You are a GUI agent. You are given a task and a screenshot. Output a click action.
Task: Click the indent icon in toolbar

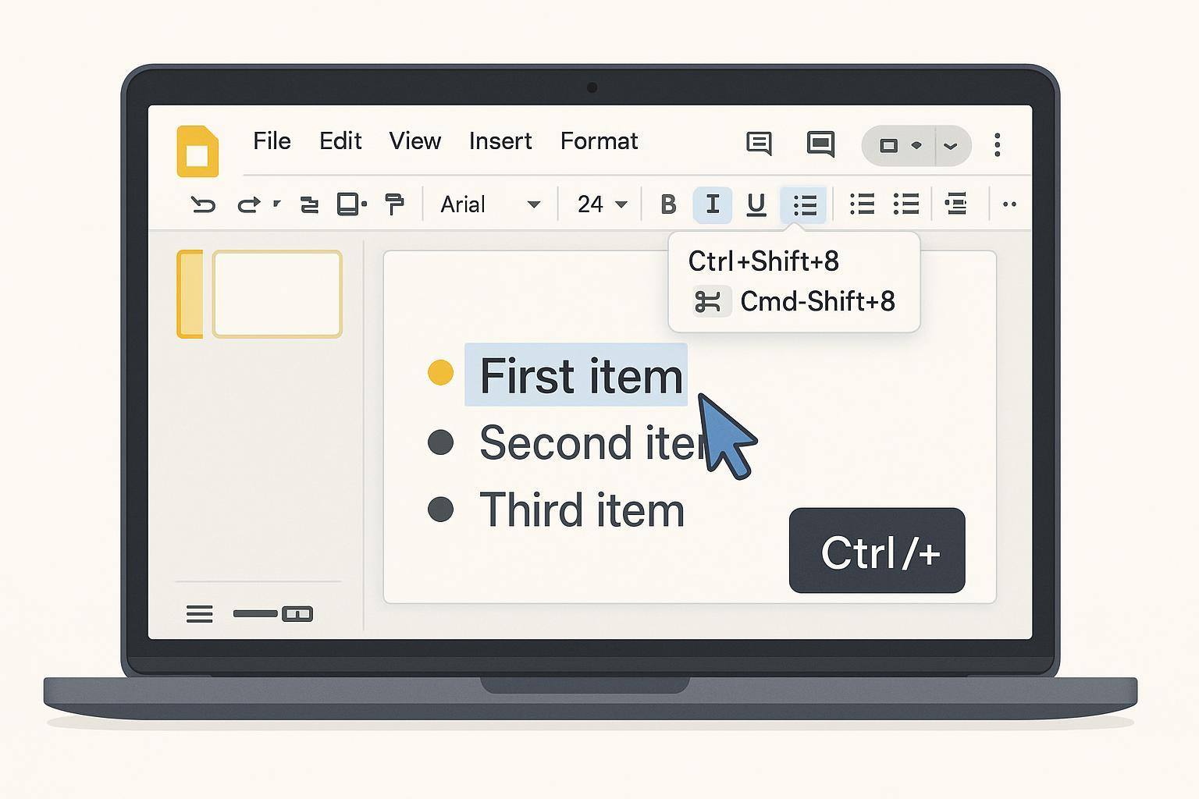[x=955, y=204]
